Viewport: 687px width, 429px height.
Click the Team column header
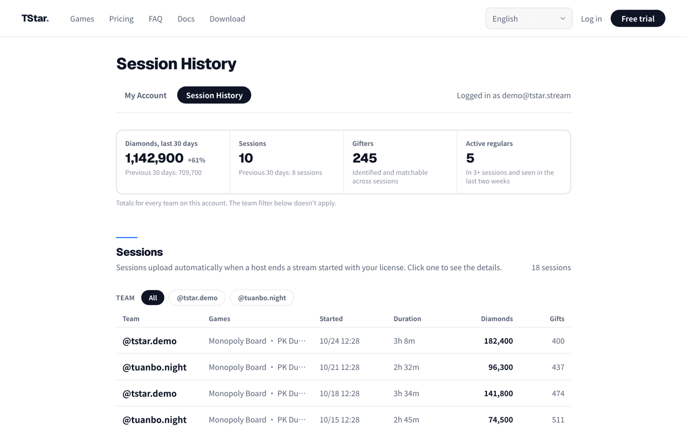[131, 319]
